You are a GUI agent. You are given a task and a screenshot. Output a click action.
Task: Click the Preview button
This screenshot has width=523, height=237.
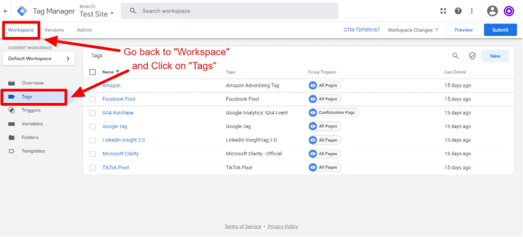click(463, 30)
